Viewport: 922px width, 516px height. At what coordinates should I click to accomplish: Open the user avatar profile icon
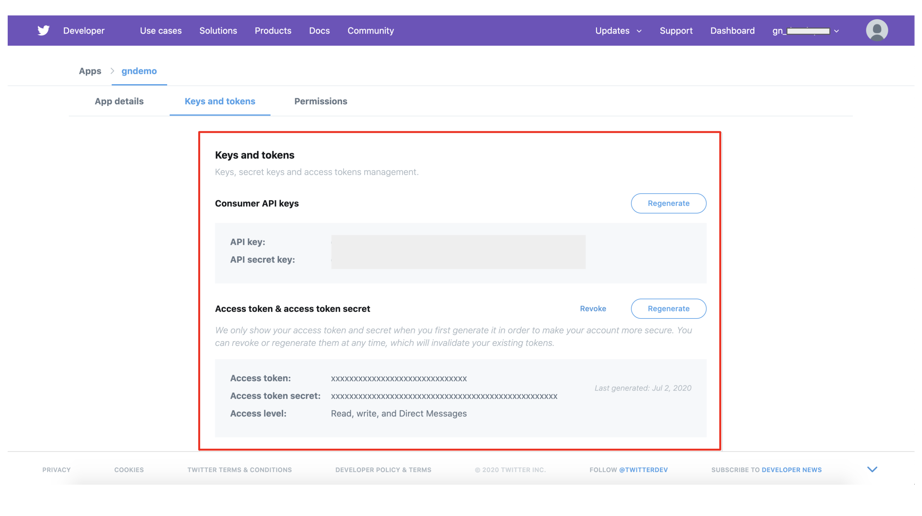pyautogui.click(x=877, y=30)
